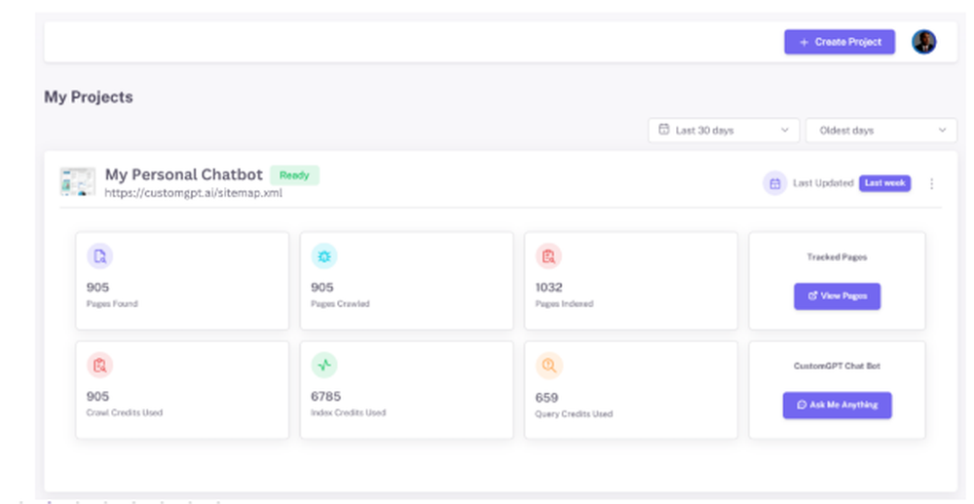Image resolution: width=974 pixels, height=504 pixels.
Task: Click the 659 Query Credits value
Action: [546, 397]
